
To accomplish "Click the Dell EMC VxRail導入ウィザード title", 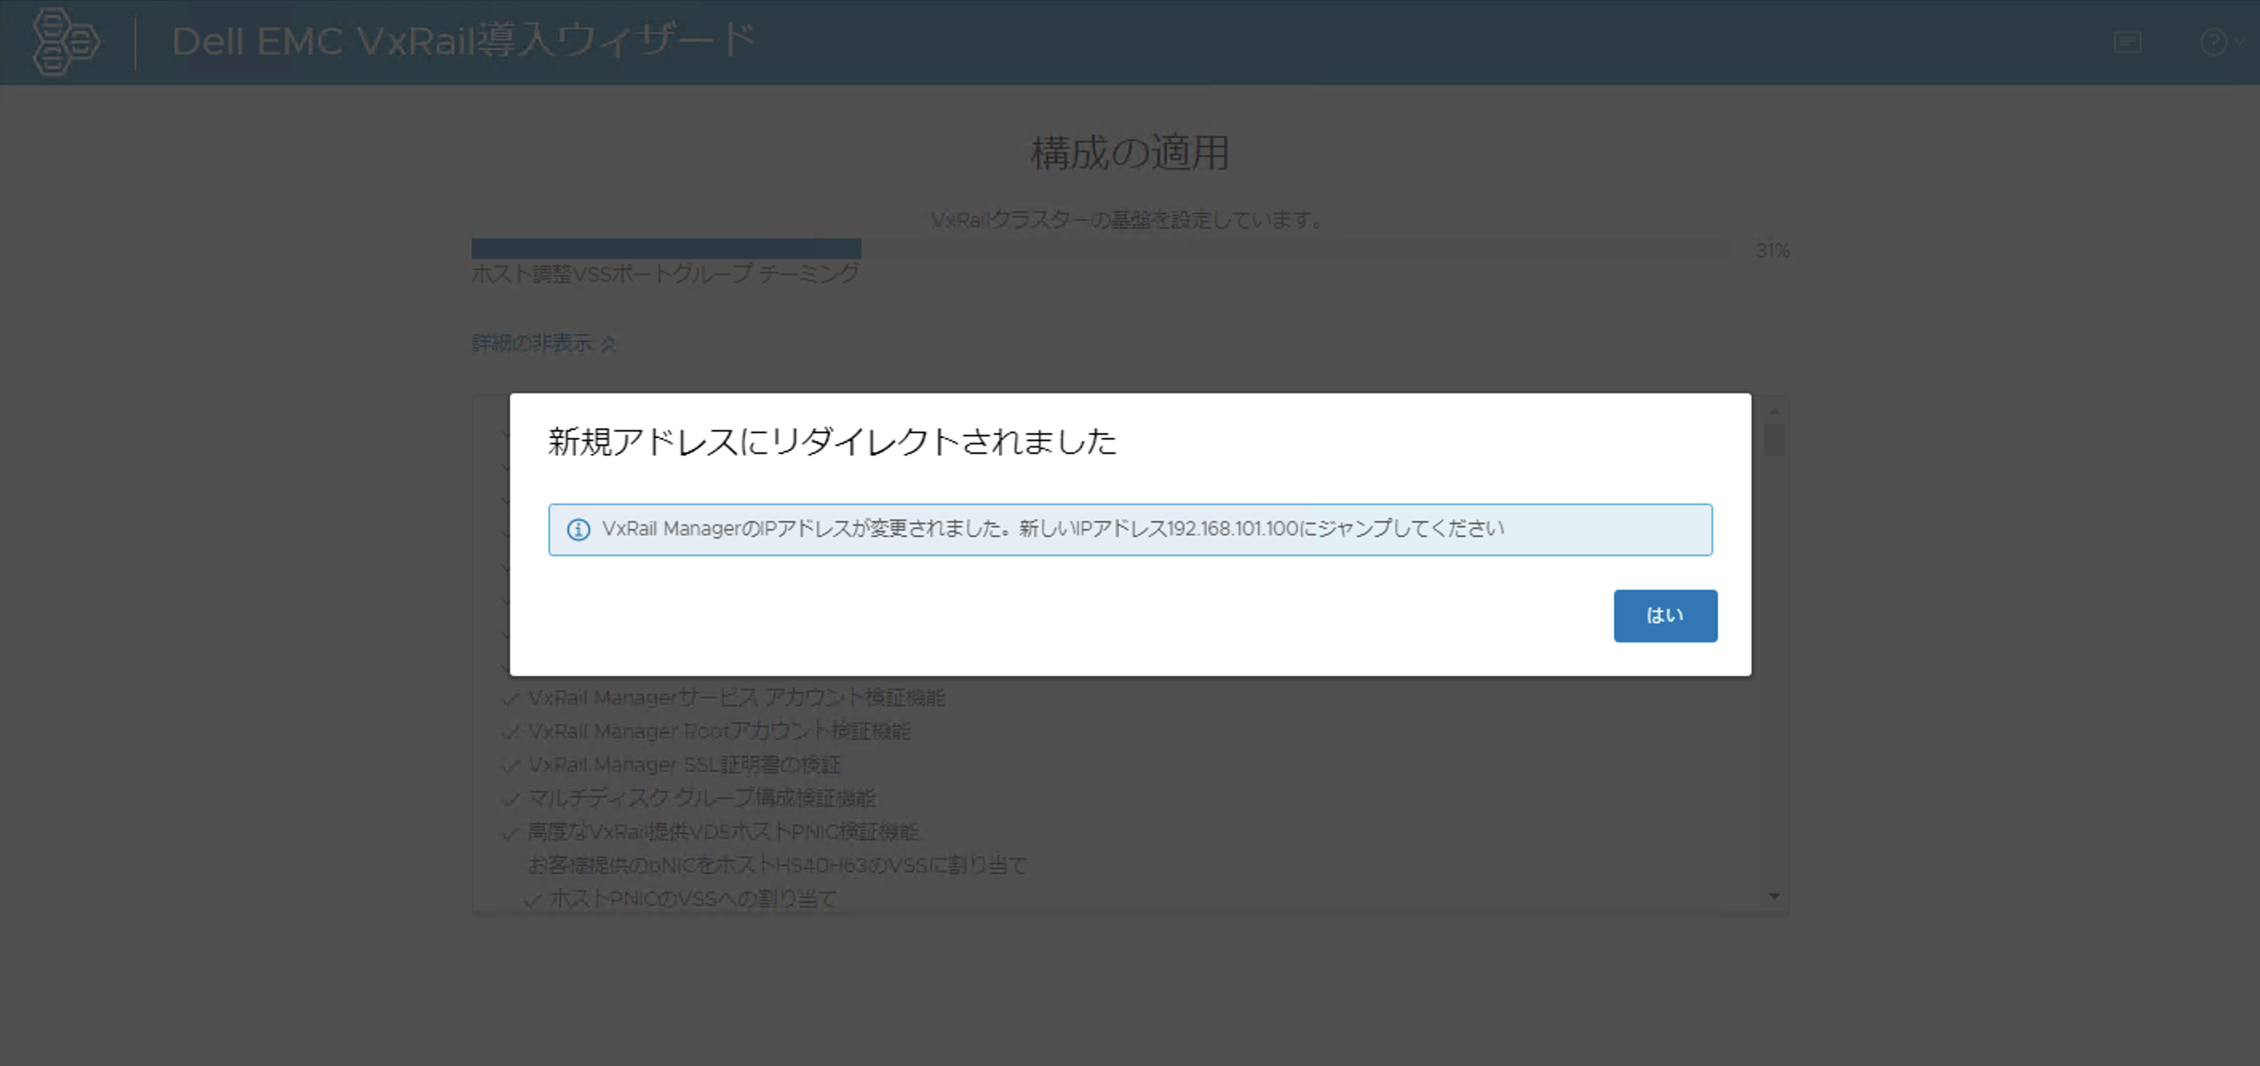I will (x=464, y=42).
